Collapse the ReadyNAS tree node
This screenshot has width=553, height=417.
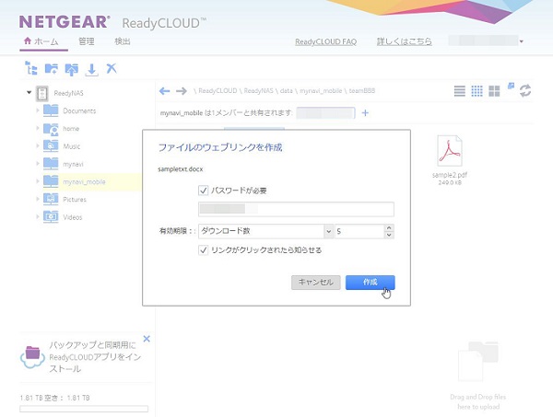29,93
